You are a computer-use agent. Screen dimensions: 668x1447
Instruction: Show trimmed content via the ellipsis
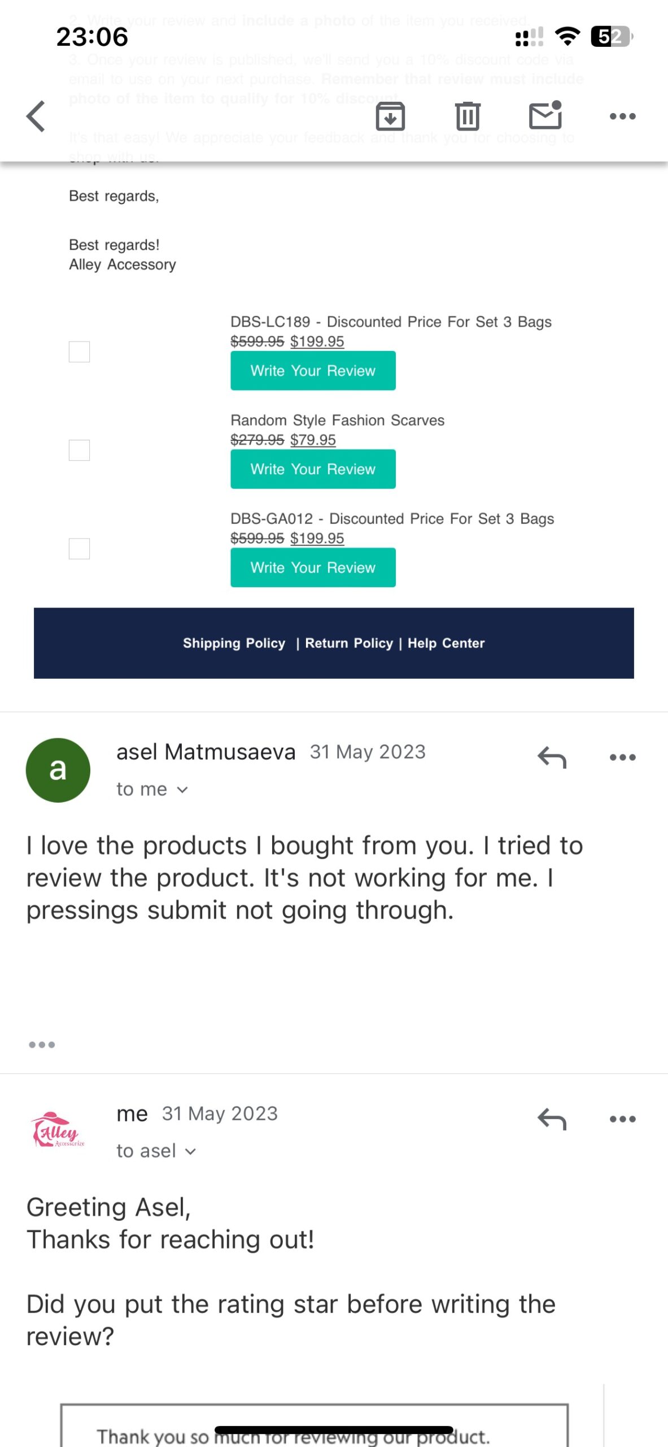click(42, 1044)
